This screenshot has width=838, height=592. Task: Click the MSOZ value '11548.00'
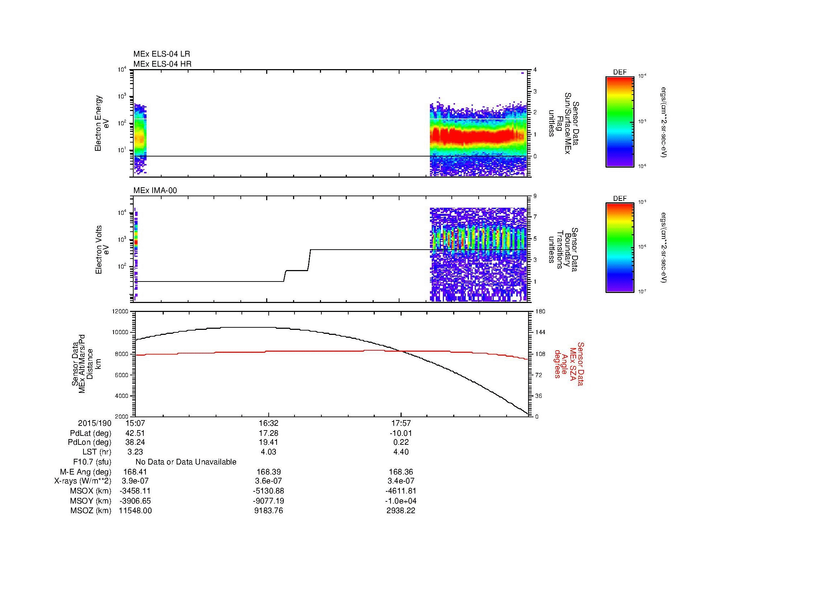tap(135, 511)
